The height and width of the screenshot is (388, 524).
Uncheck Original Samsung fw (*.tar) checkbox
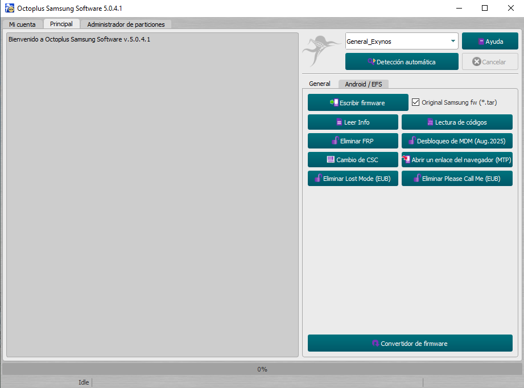click(x=415, y=103)
